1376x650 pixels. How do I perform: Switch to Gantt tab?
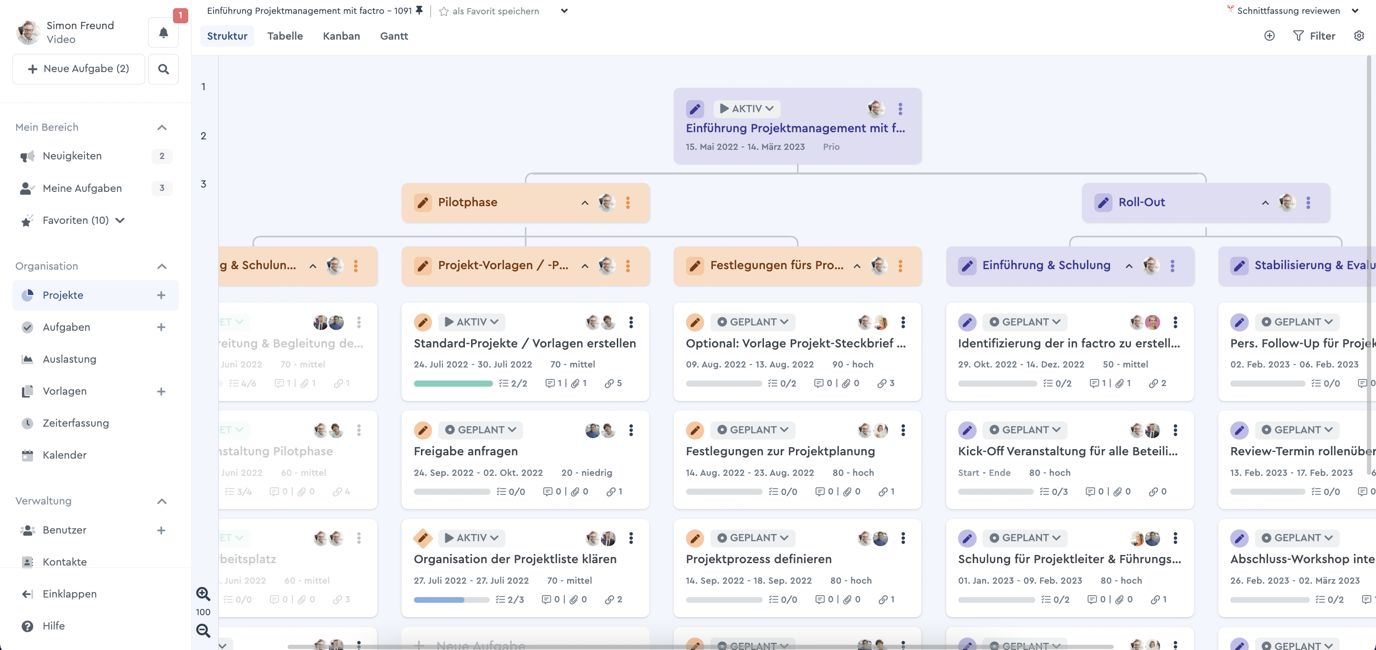(x=394, y=36)
